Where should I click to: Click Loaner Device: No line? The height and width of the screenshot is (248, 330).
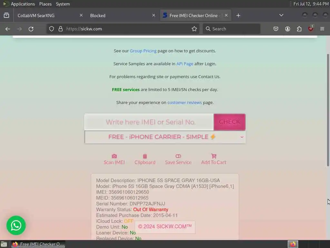(x=116, y=233)
